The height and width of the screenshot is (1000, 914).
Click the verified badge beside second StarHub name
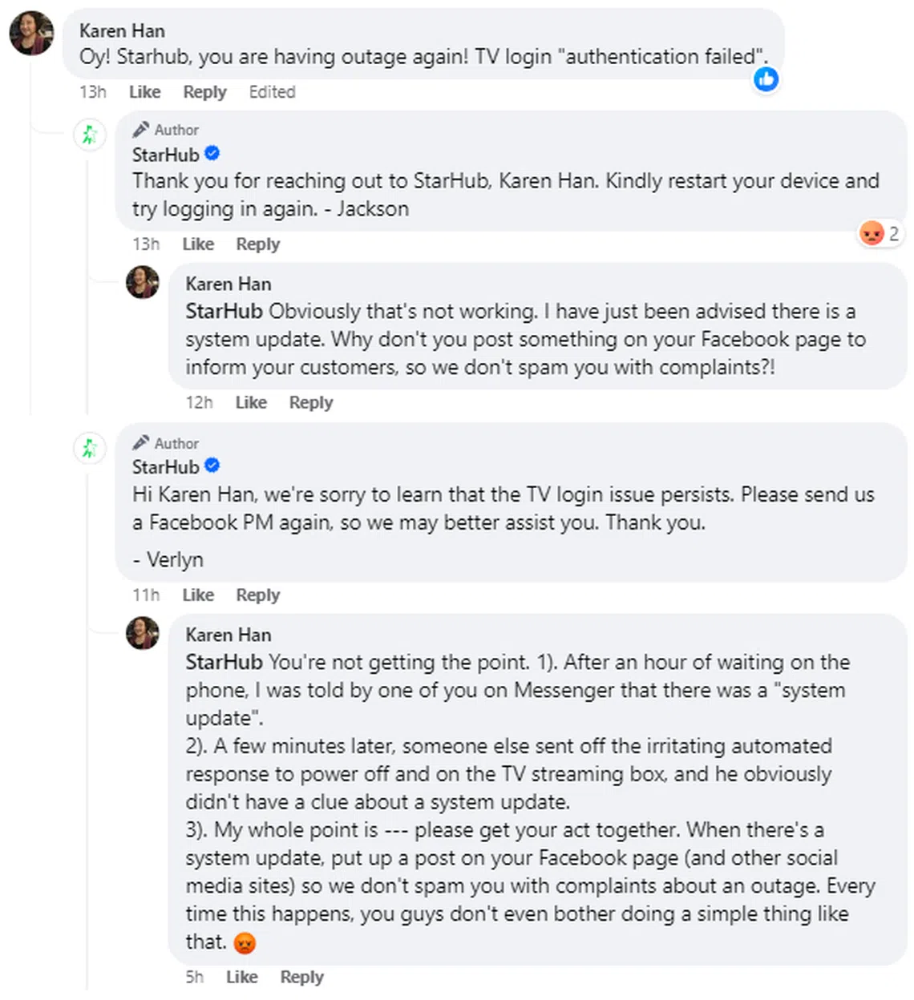[212, 466]
